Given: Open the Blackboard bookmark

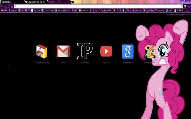Looking at the screenshot, I should 137,10.
